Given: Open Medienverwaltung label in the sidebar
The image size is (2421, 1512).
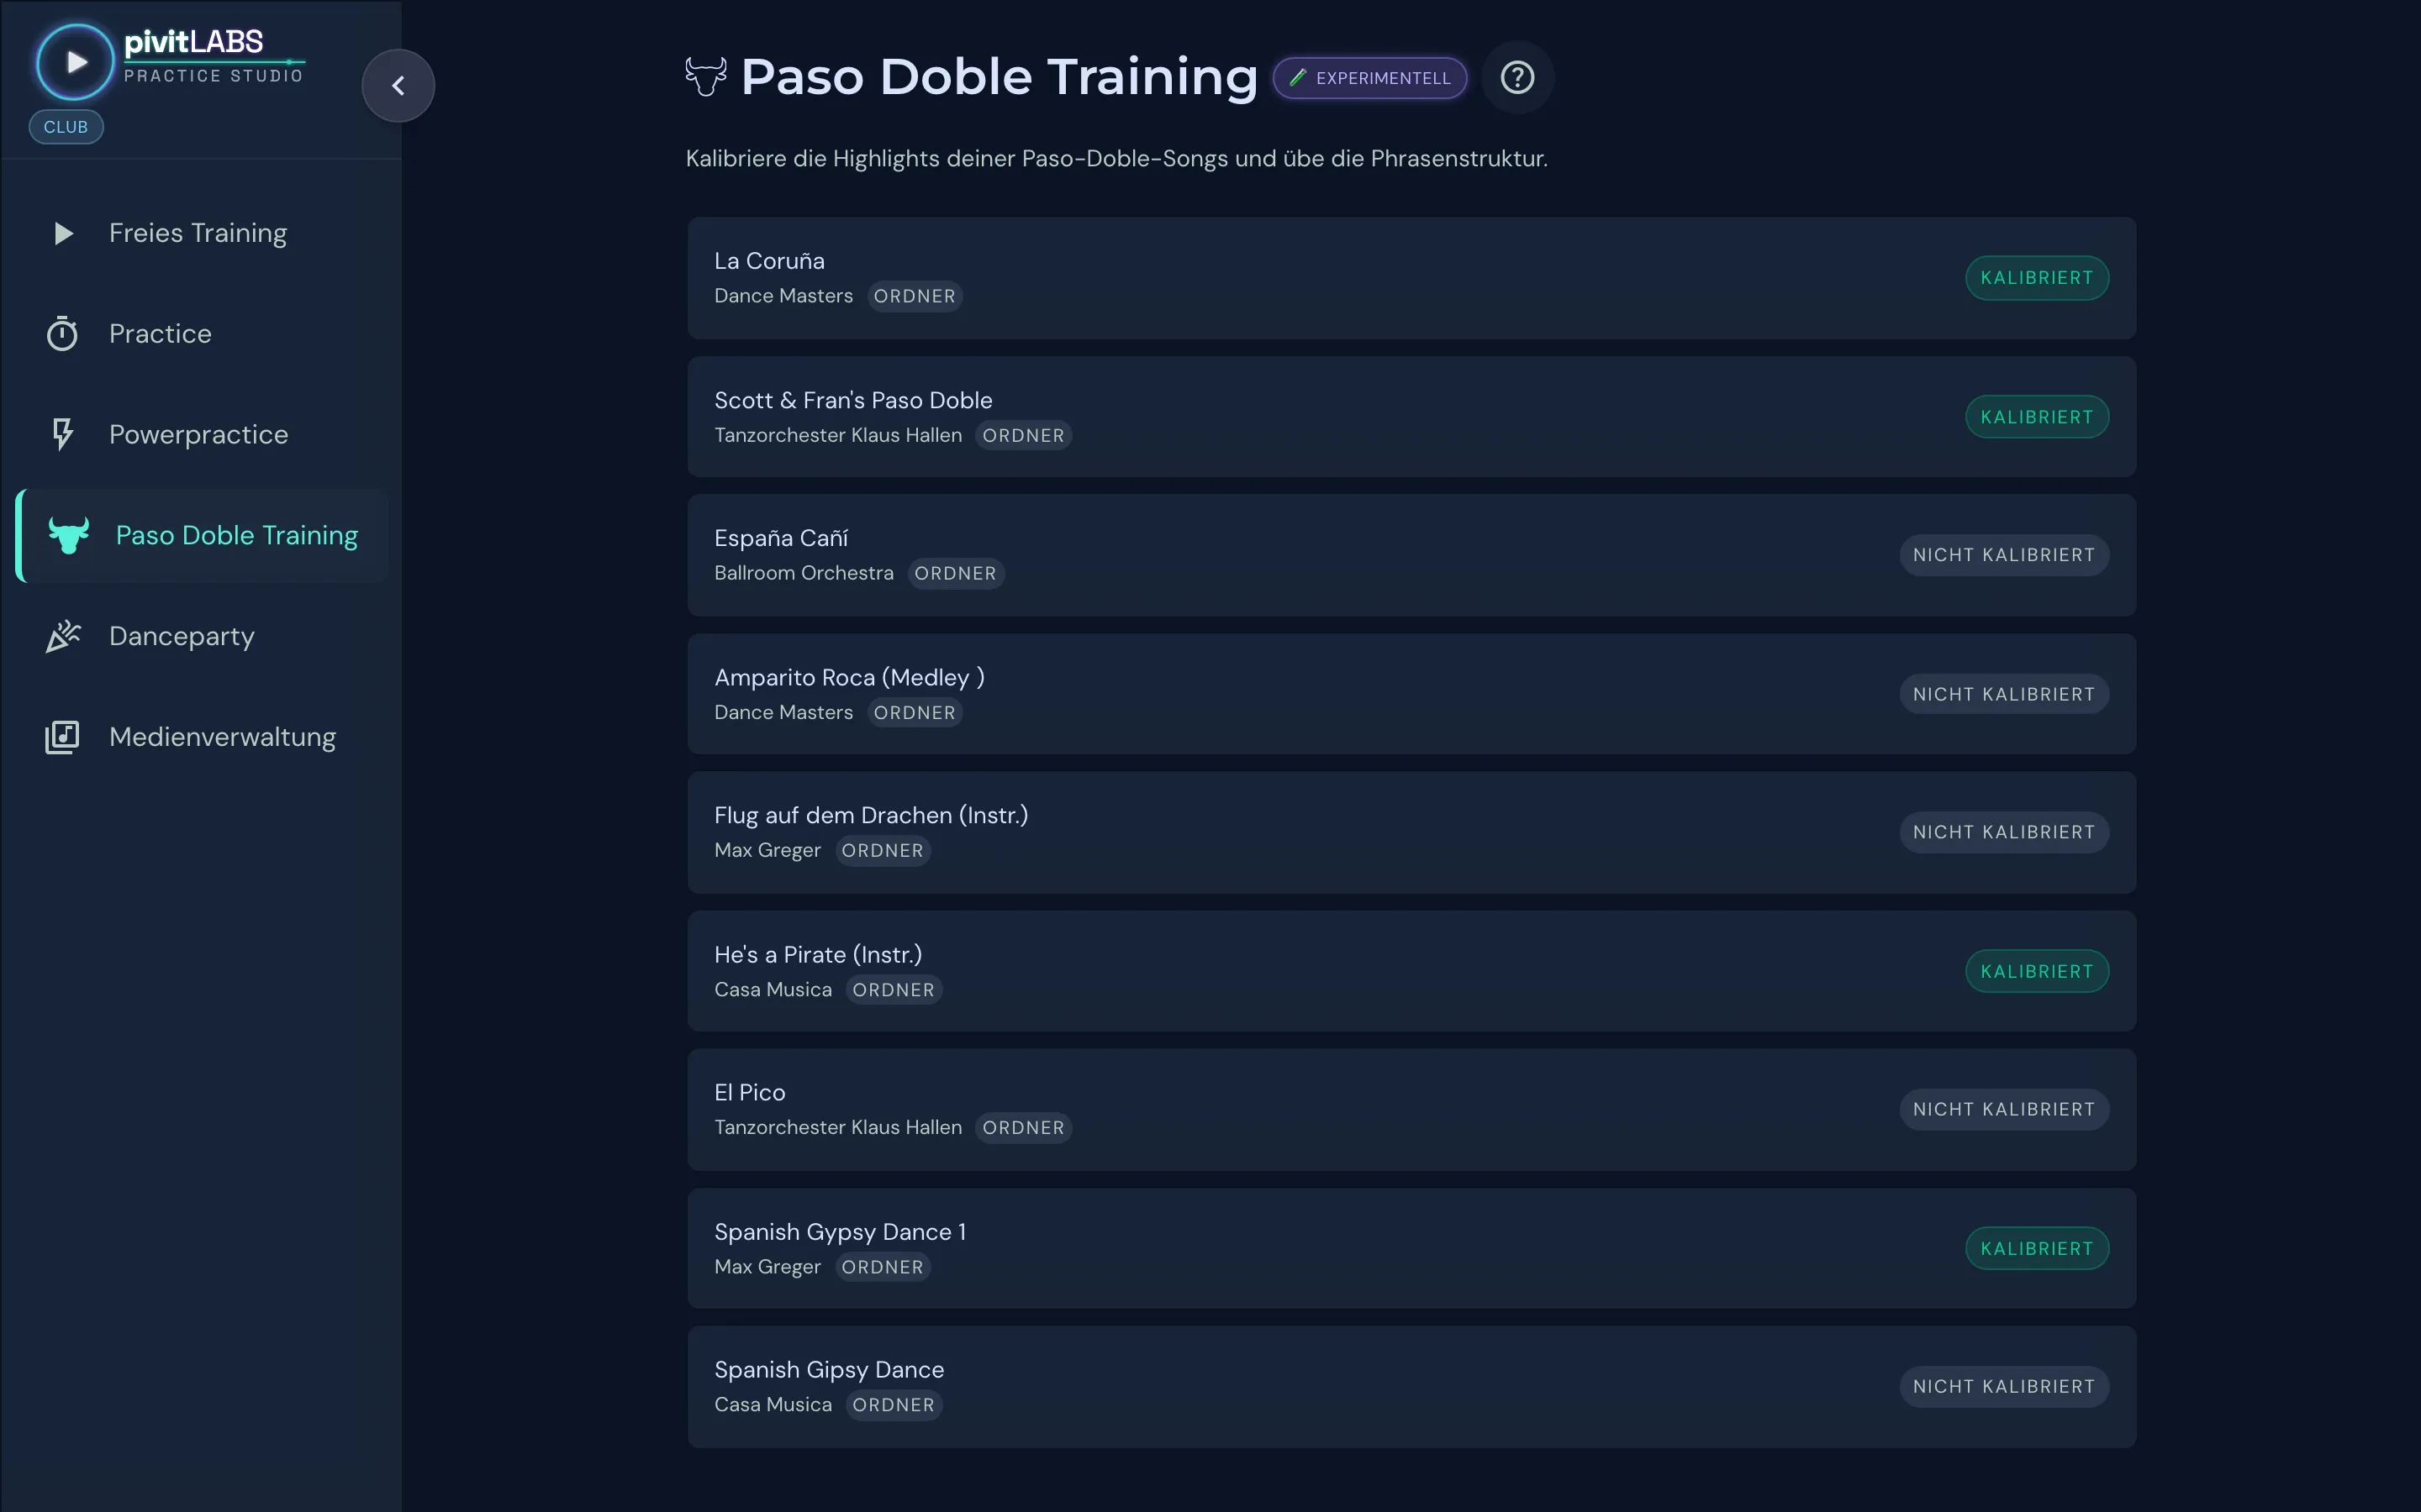Looking at the screenshot, I should (x=222, y=737).
